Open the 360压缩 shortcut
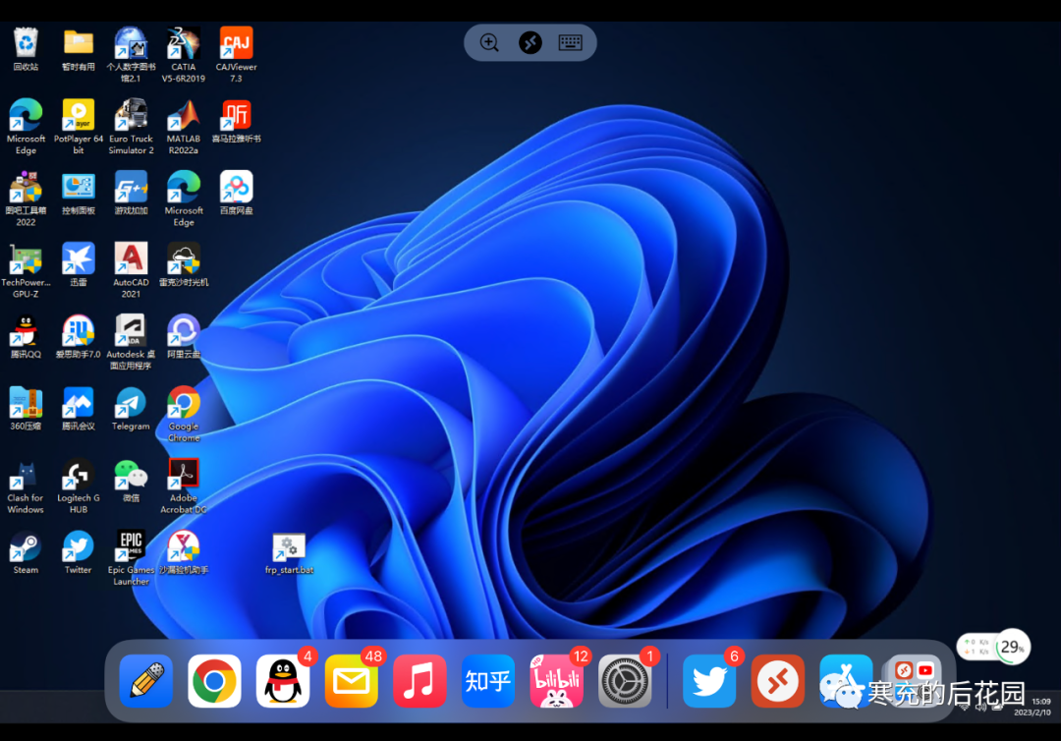1061x741 pixels. (x=26, y=408)
